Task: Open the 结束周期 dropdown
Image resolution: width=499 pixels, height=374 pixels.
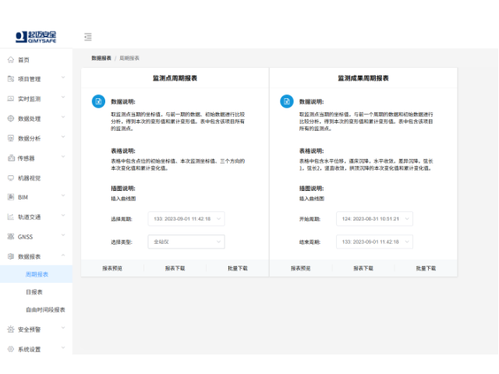Action: [374, 242]
